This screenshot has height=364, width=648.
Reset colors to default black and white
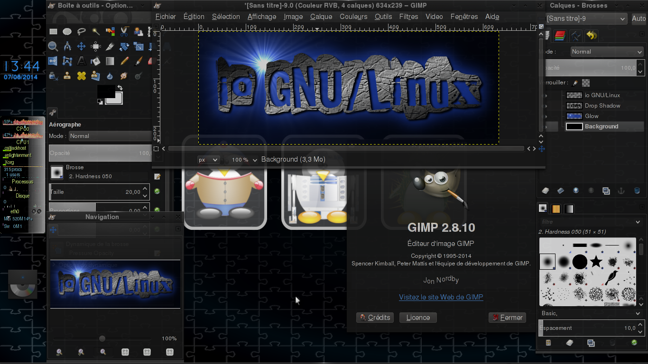click(x=100, y=102)
